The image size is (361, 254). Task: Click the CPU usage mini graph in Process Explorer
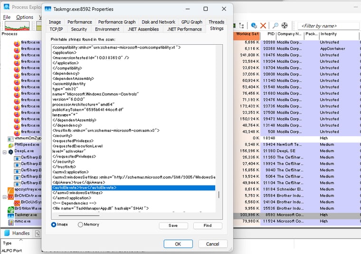pyautogui.click(x=17, y=26)
